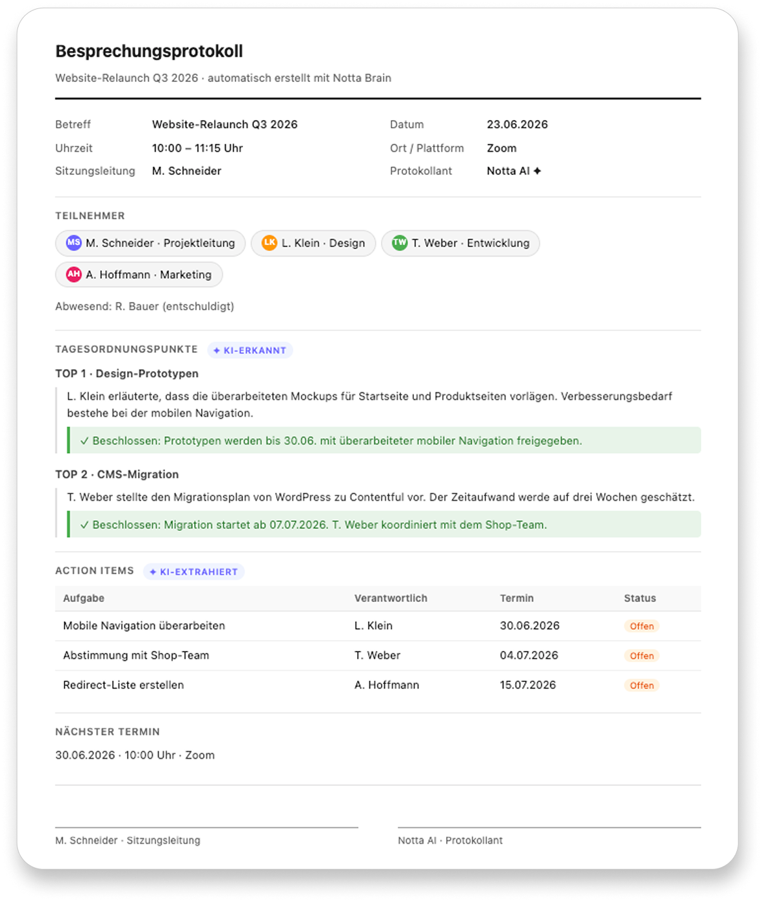This screenshot has width=762, height=902.
Task: Click 'Abwesend: R. Bauer (entschuldigt)' line
Action: (x=144, y=306)
